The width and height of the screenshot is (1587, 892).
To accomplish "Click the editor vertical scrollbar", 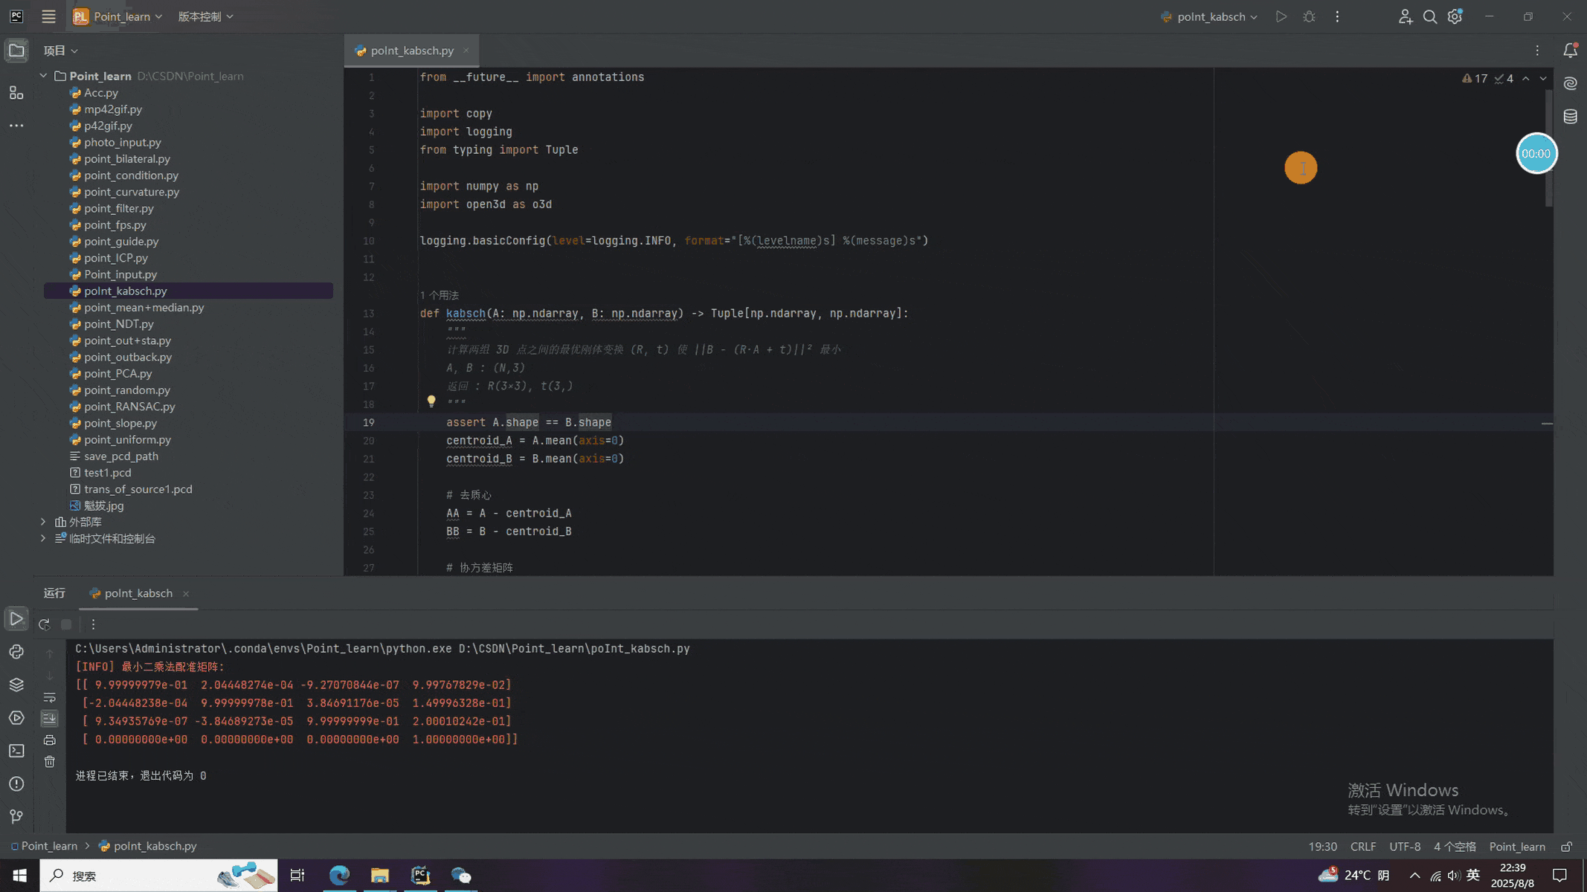I will tap(1548, 149).
